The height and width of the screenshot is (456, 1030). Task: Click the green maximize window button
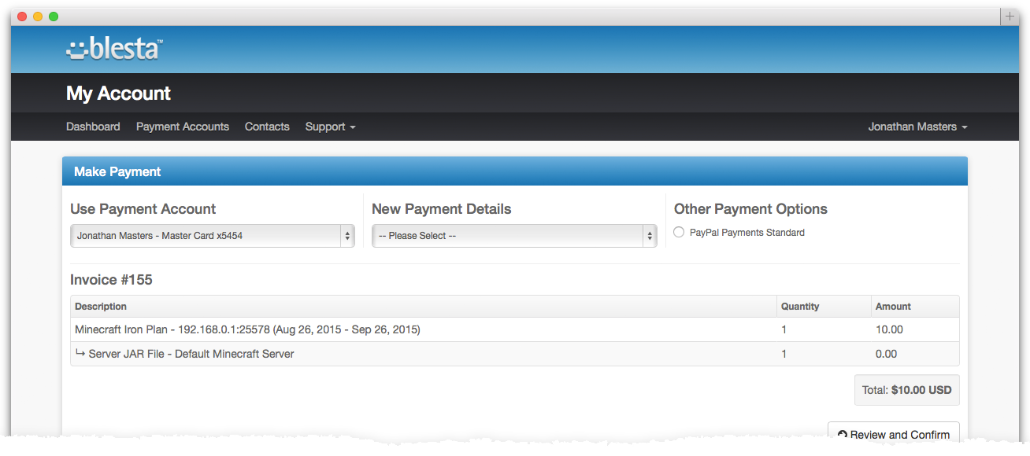54,17
